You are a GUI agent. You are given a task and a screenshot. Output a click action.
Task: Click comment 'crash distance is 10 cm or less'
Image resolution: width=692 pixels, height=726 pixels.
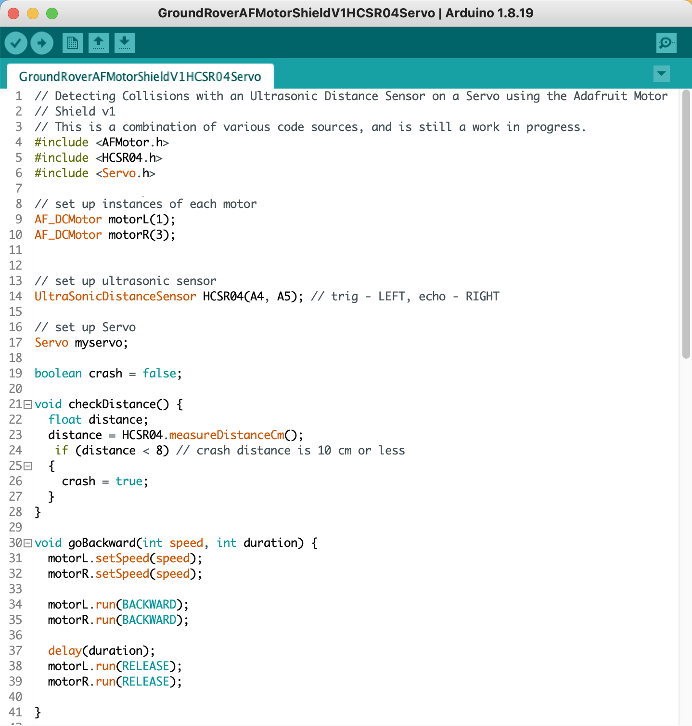(x=301, y=451)
